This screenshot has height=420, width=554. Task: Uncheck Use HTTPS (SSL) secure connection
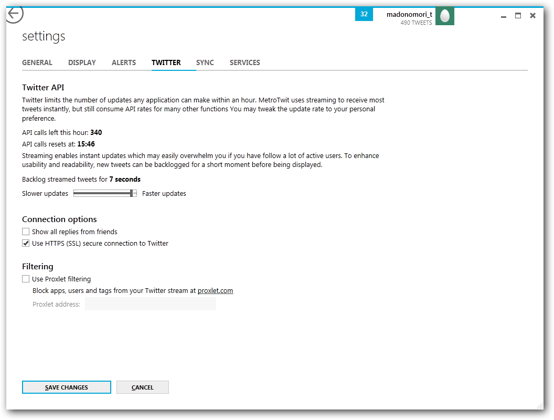tap(25, 243)
